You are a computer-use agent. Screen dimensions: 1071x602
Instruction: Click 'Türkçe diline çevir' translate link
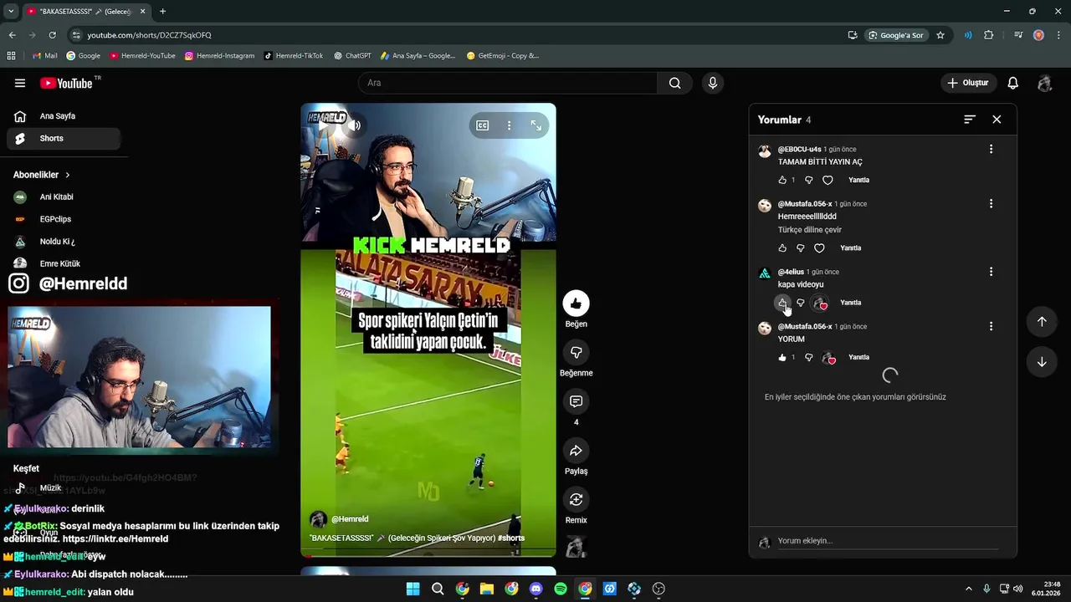pyautogui.click(x=809, y=230)
